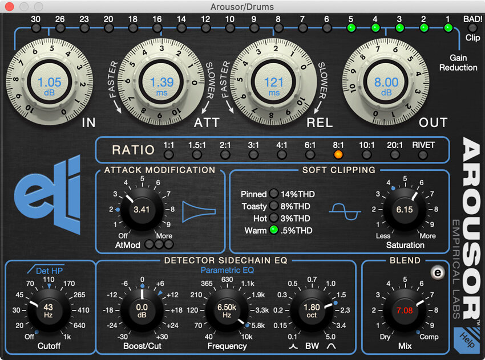The width and height of the screenshot is (485, 360).
Task: Click the gain reduction LED labeled 12
Action: point(205,28)
